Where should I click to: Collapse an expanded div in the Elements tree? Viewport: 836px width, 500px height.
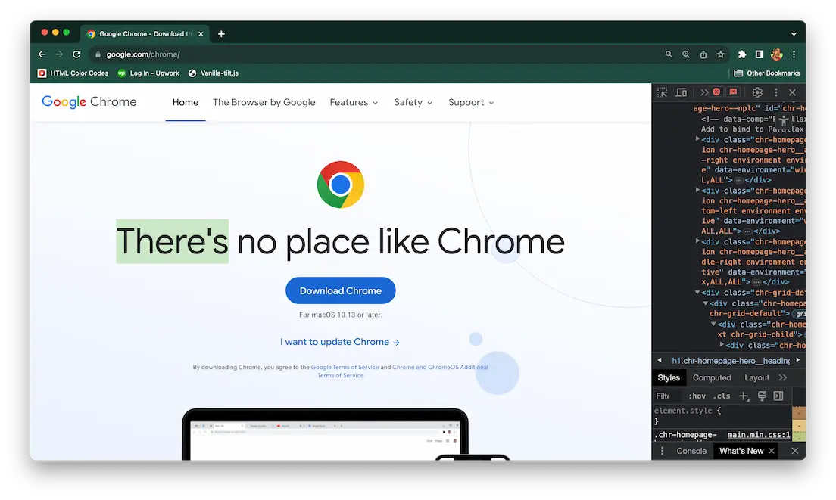(x=697, y=292)
